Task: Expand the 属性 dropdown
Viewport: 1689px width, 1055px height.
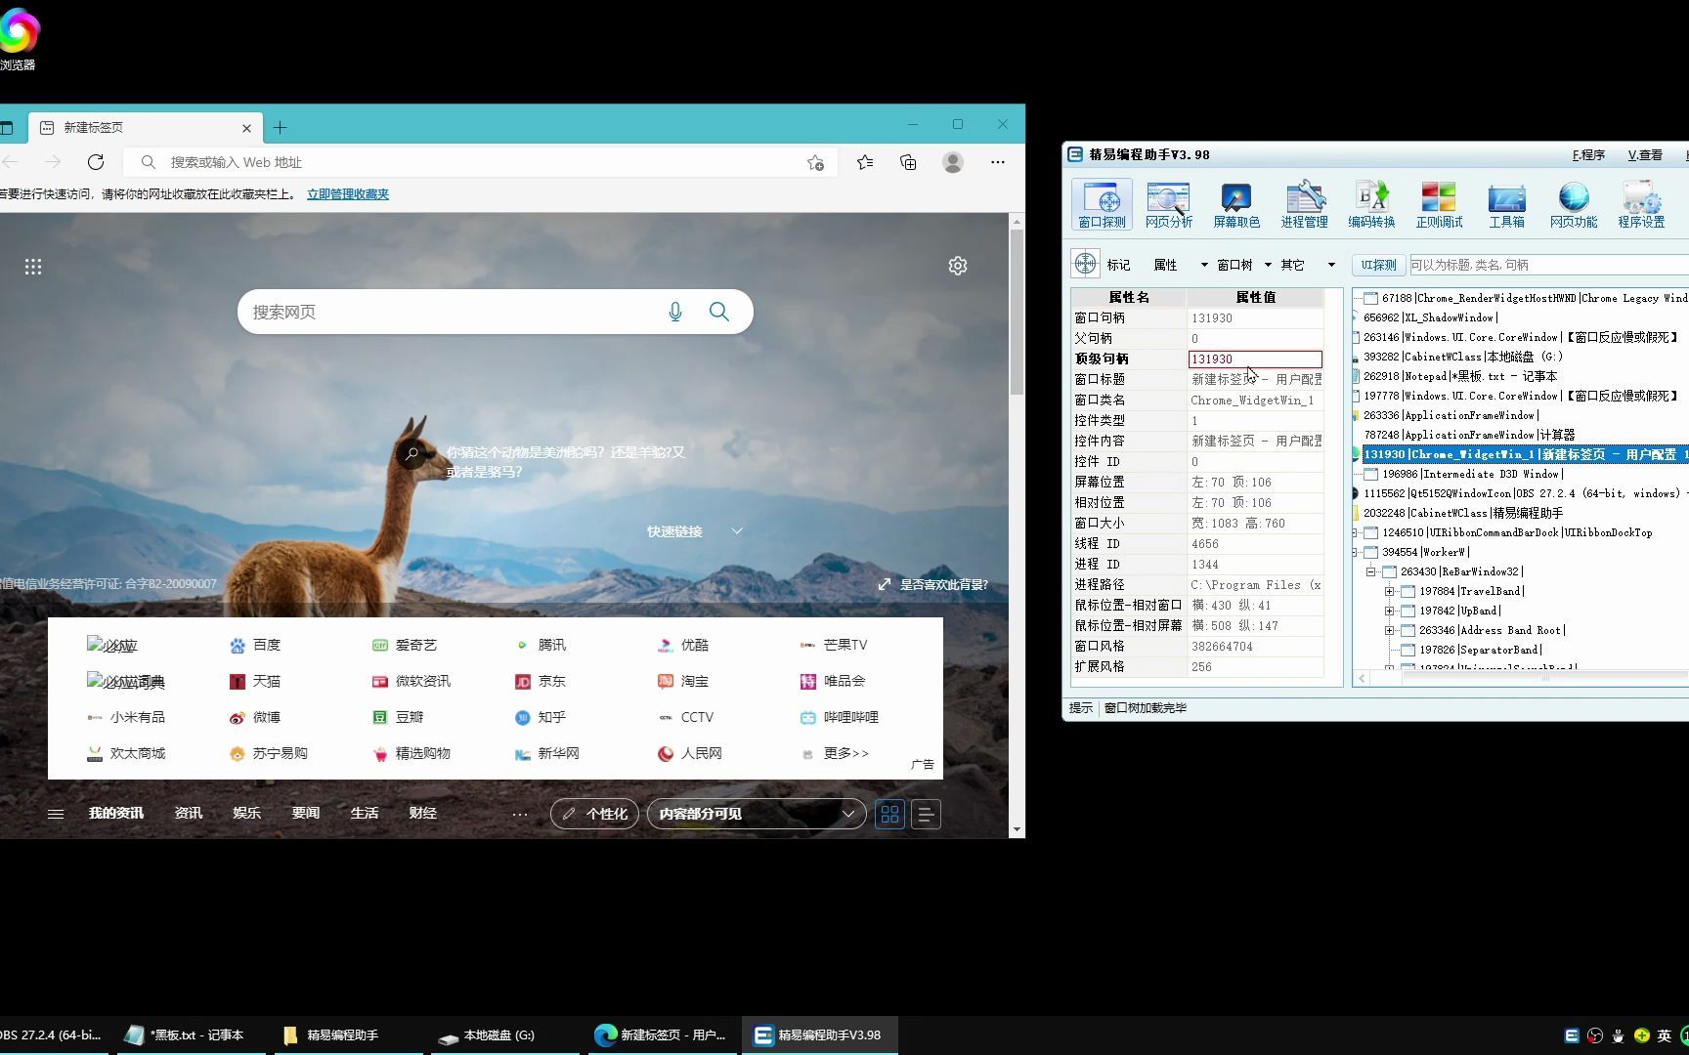Action: tap(1203, 265)
